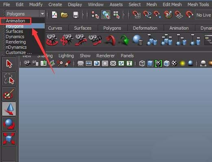Activate the Move tool cone icon

[x=9, y=109]
